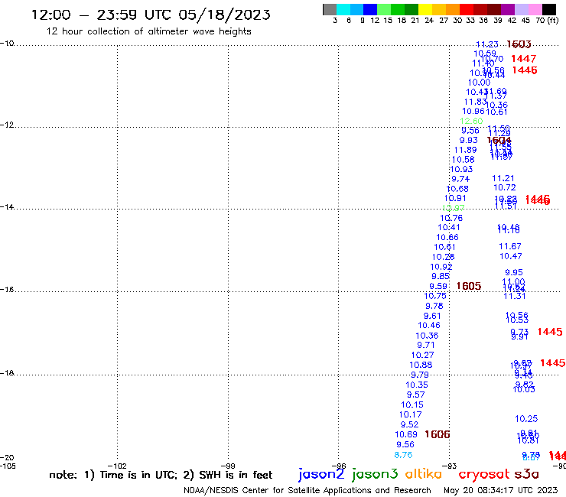The height and width of the screenshot is (497, 566).
Task: Click the wave height value 11.23
Action: coord(487,44)
